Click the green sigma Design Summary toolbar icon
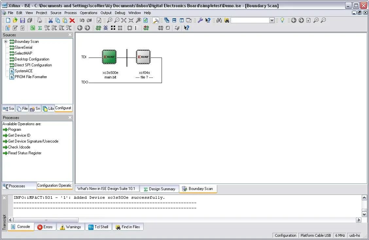Viewport: 369px width, 240px height. [40, 28]
